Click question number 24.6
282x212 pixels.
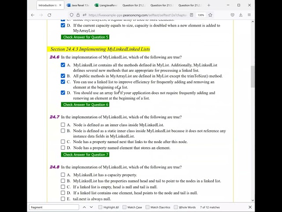pyautogui.click(x=55, y=57)
